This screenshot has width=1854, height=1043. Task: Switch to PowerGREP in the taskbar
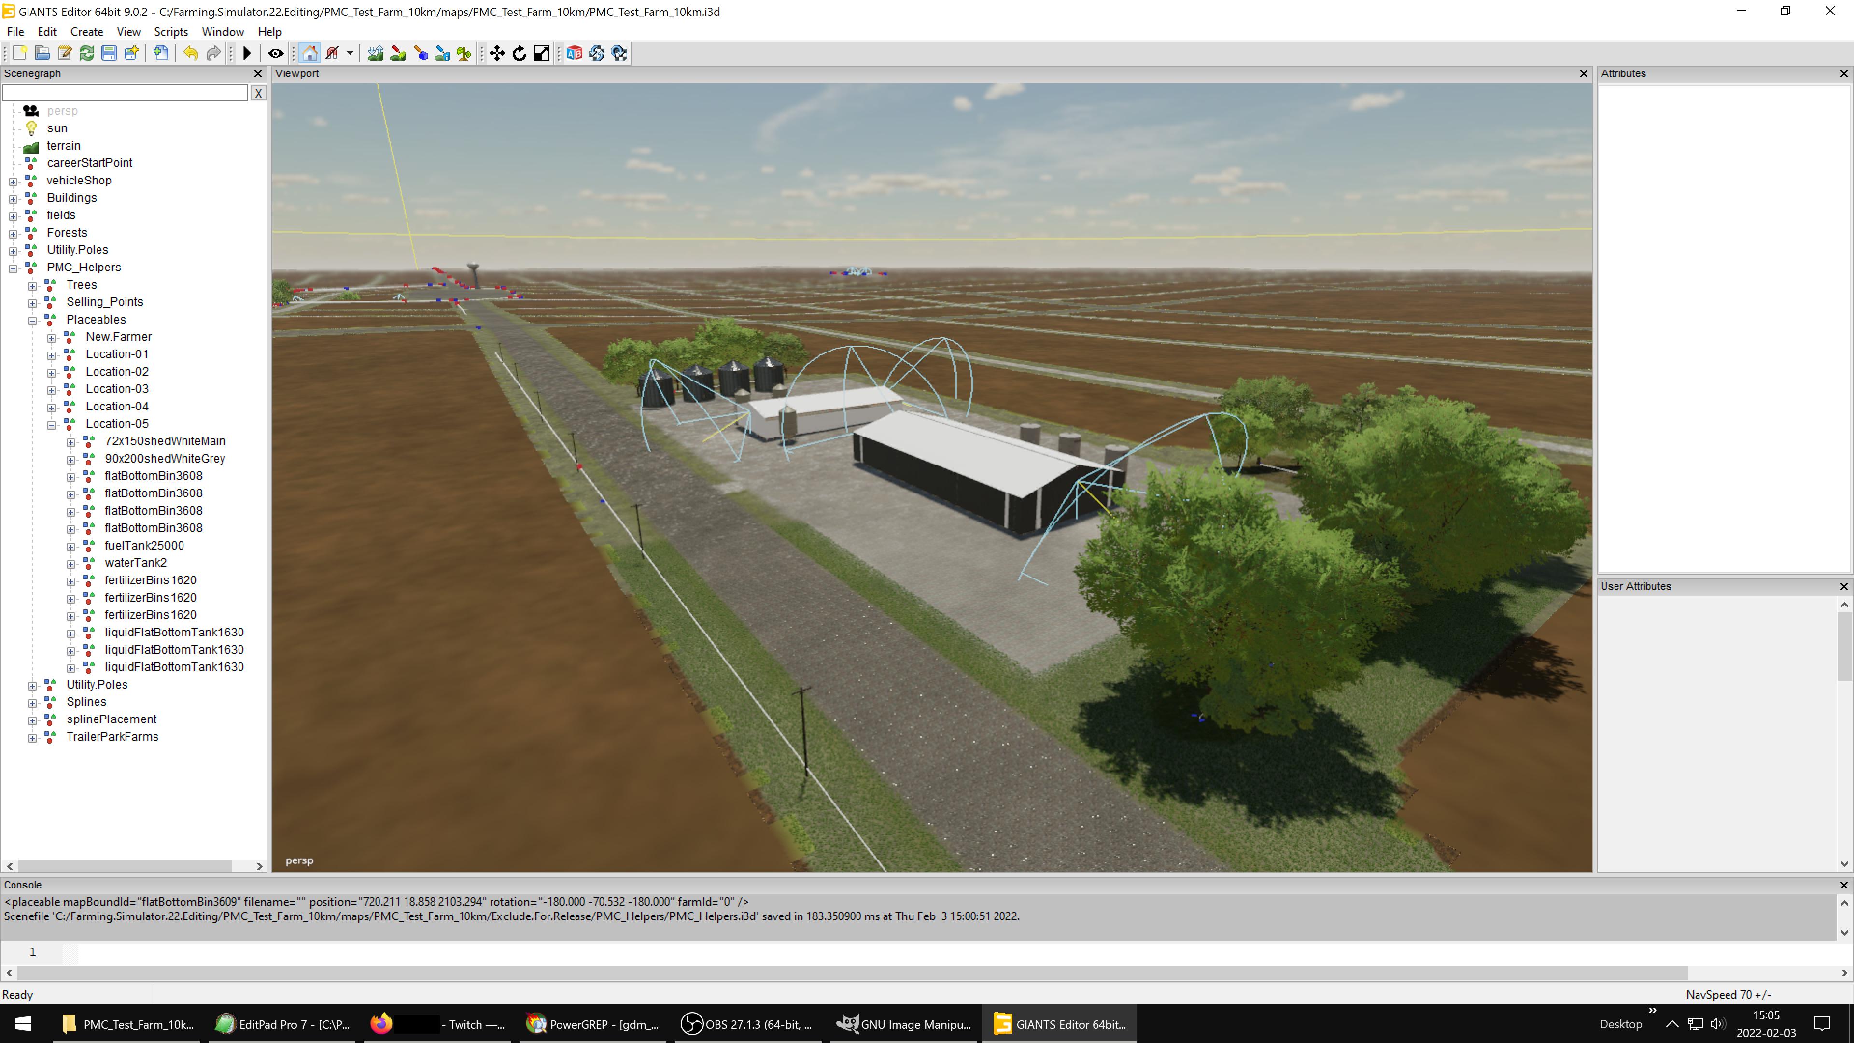594,1024
